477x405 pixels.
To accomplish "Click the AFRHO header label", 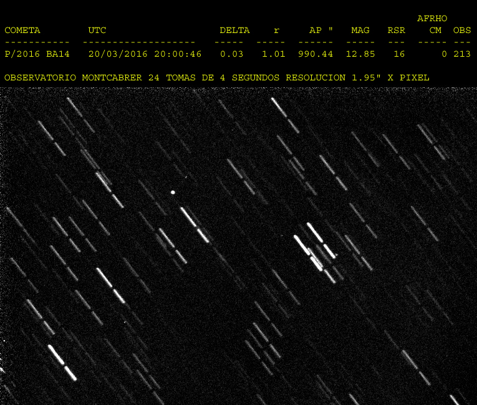I will (432, 19).
